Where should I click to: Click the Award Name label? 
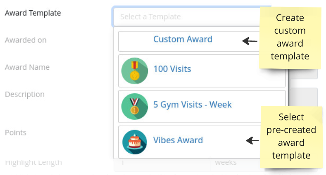(27, 67)
